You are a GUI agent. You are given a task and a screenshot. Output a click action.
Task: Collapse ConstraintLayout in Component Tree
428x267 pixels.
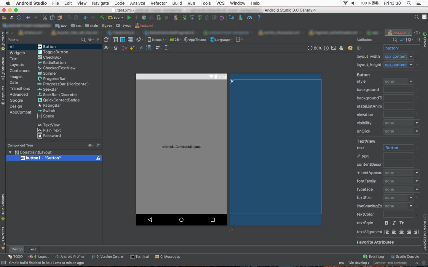[10, 152]
